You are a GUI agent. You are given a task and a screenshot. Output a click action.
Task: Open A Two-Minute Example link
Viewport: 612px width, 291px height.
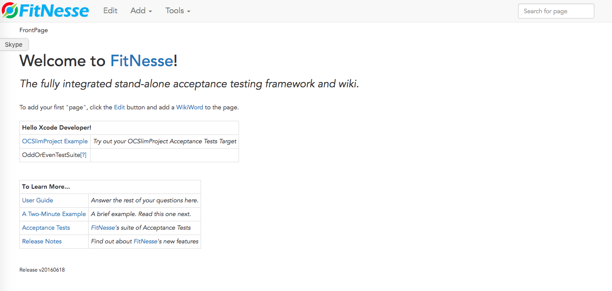[x=54, y=214]
